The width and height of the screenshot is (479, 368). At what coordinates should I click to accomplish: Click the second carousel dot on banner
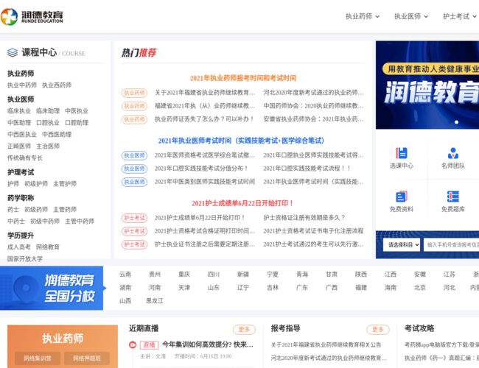[456, 122]
